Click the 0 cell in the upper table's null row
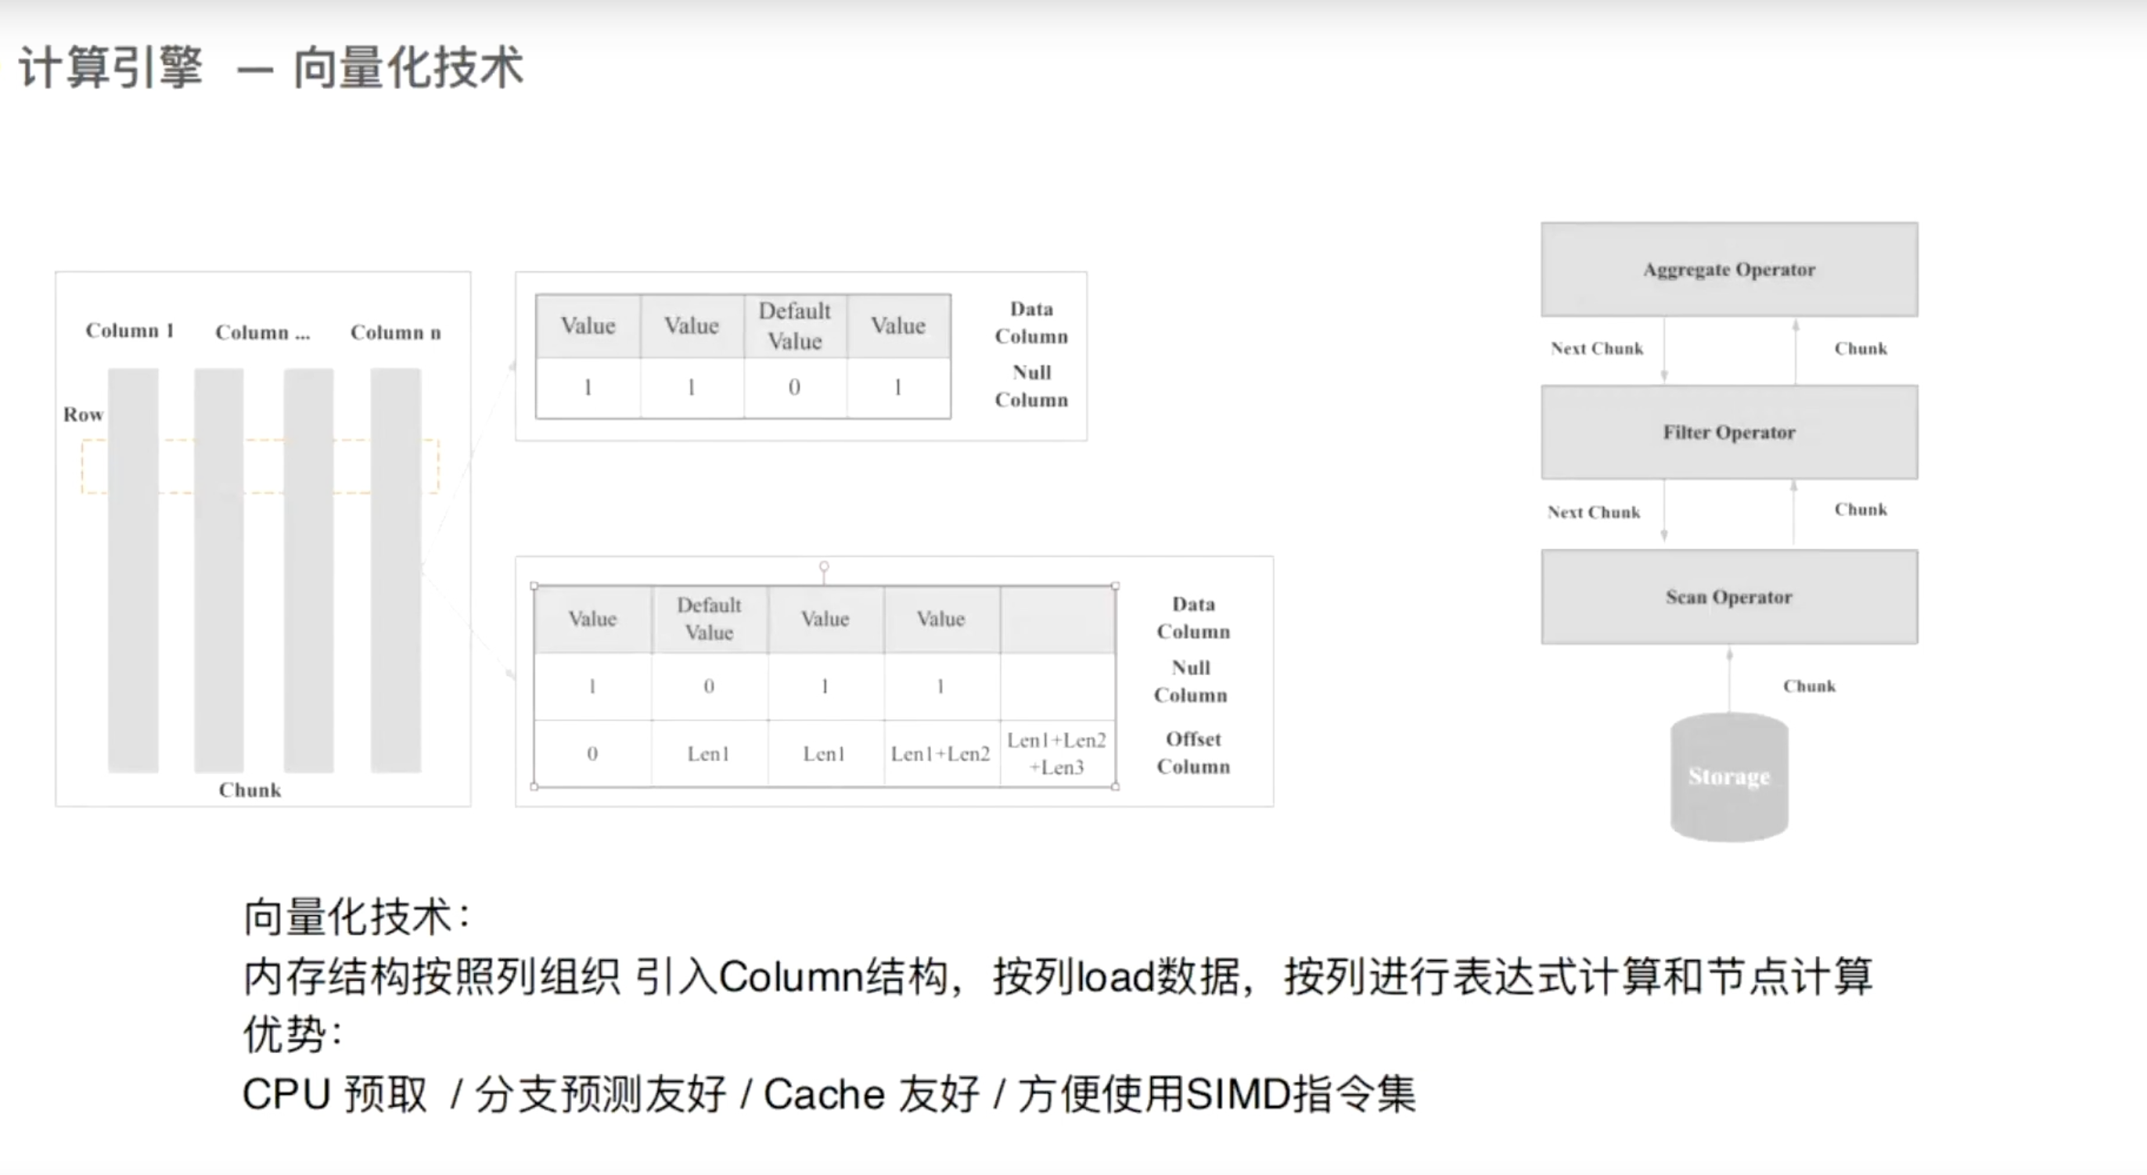Viewport: 2147px width, 1175px height. (x=795, y=387)
